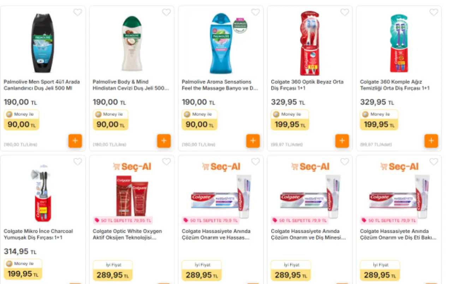Open Palmolive Men Sport 4ü1 Arada product title
The image size is (452, 284).
(x=42, y=85)
